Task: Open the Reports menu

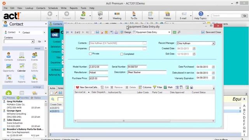Action: 74,8
